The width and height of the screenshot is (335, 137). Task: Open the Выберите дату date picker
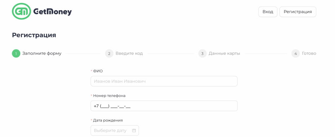tap(115, 130)
